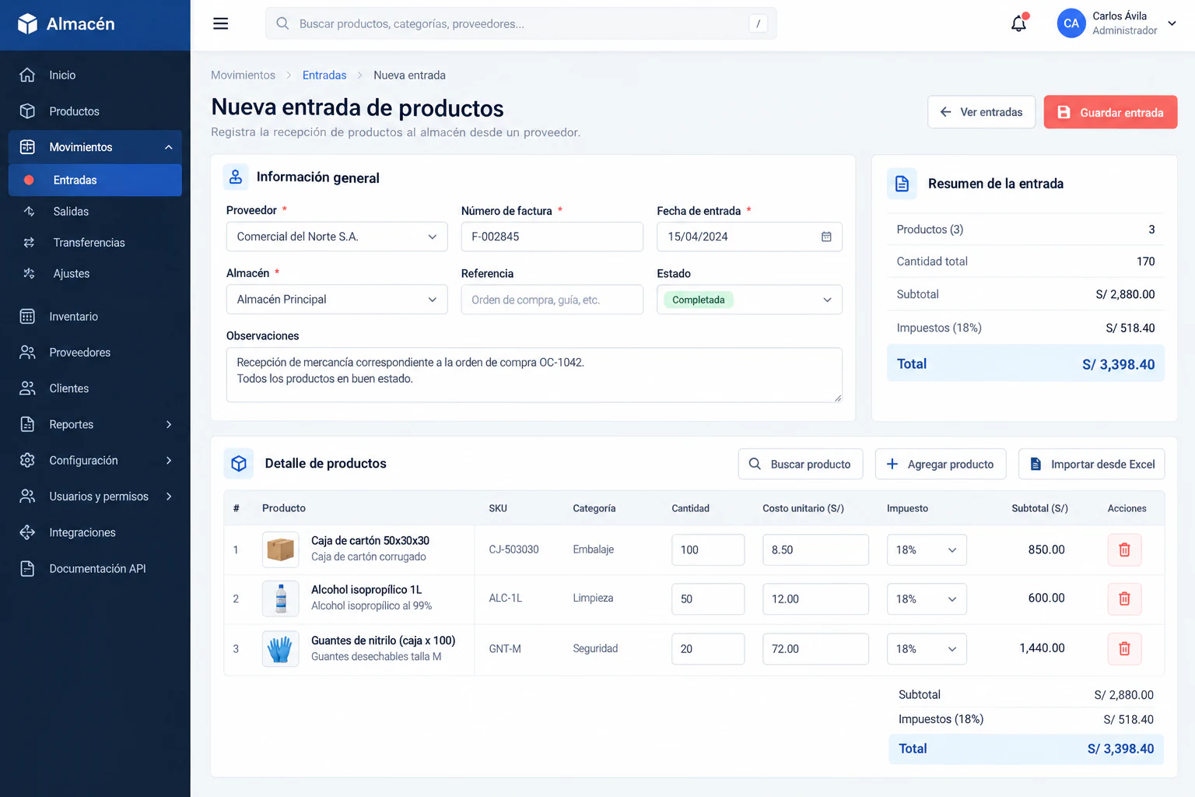Image resolution: width=1195 pixels, height=797 pixels.
Task: Open the Proveedor dropdown
Action: coord(337,237)
